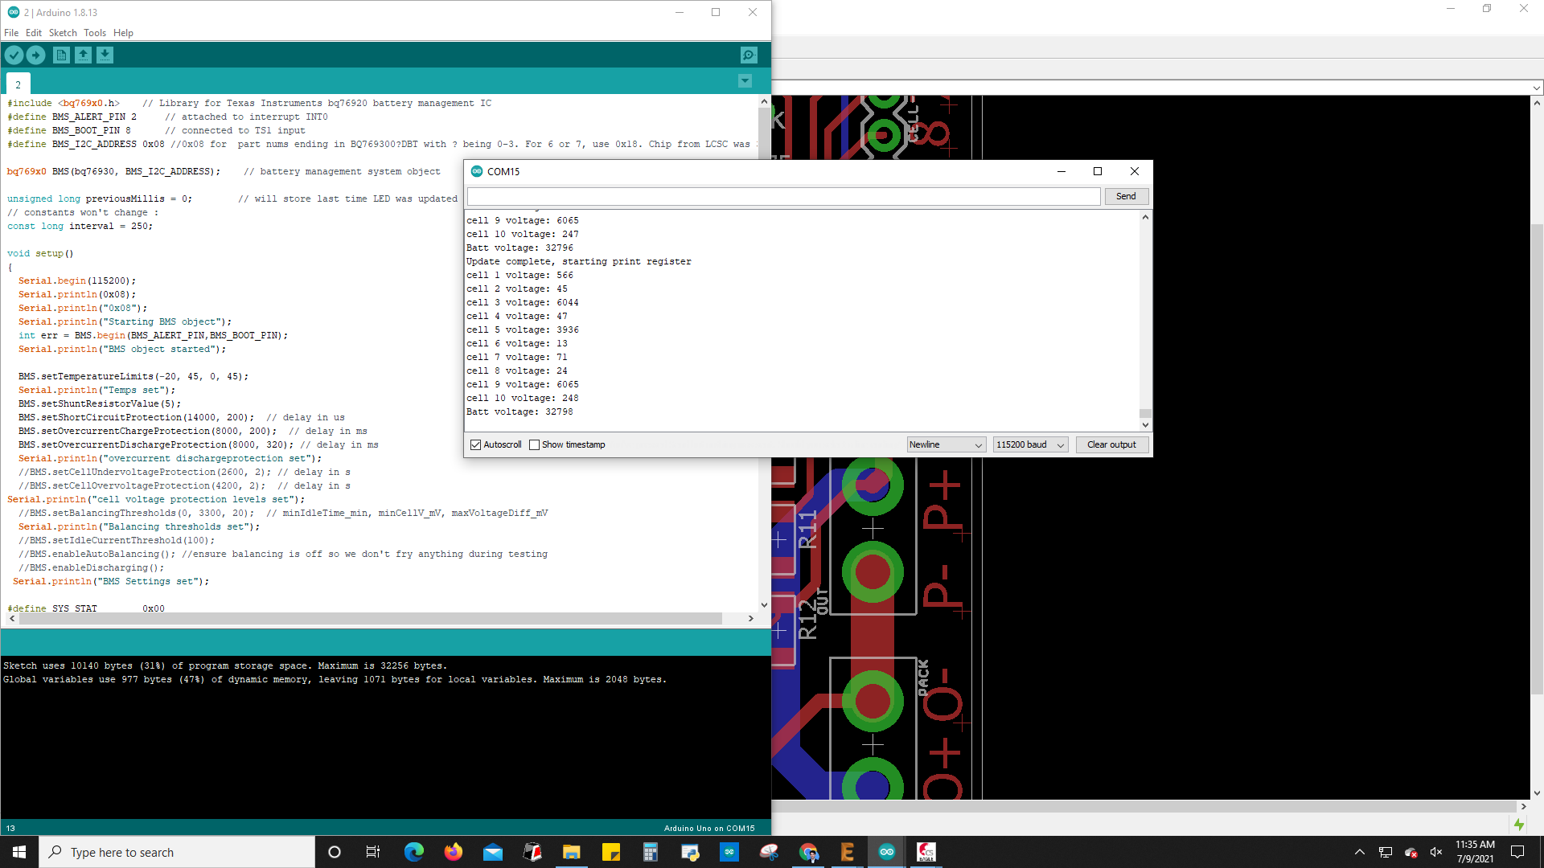Click EAGLE window vertical scroll up arrow

click(1537, 102)
